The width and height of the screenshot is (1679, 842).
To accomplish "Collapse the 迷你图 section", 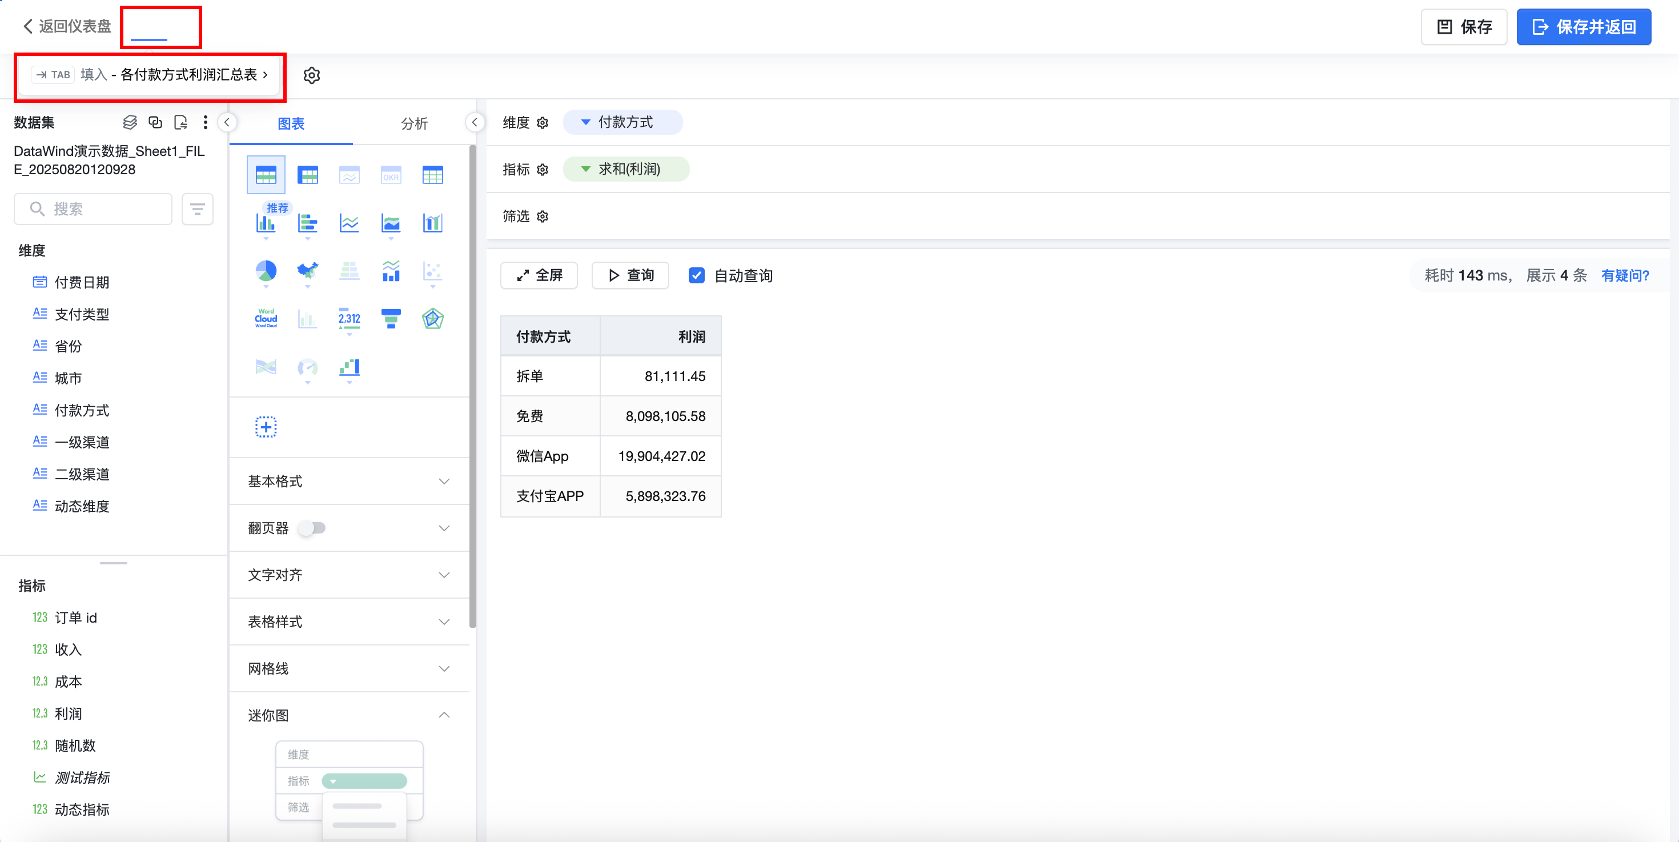I will 444,715.
